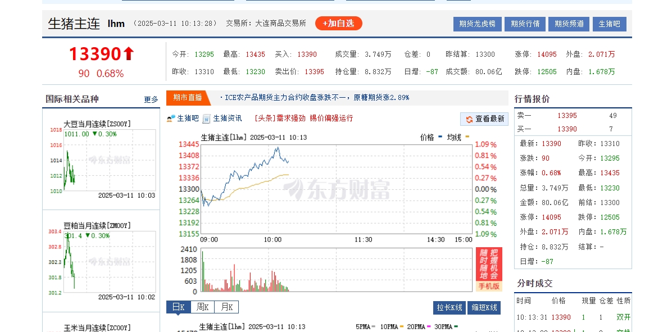Screen dimensions: 663x332
Task: Click 持仓量: 8.832万 in header stats
Action: click(363, 71)
